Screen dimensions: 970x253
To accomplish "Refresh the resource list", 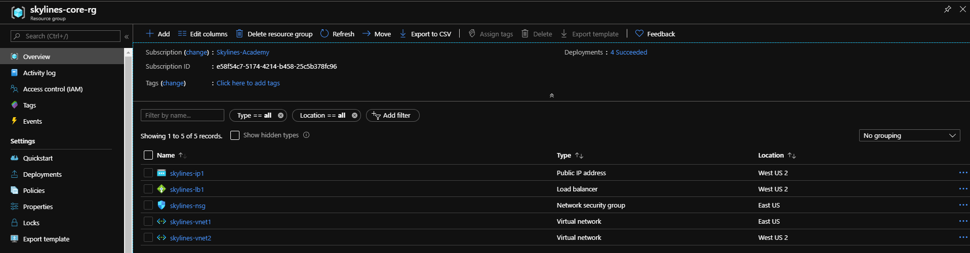I will (337, 34).
